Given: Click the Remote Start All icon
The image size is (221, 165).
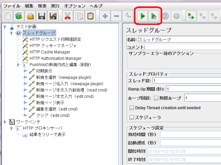Looking at the screenshot, I should (x=191, y=16).
